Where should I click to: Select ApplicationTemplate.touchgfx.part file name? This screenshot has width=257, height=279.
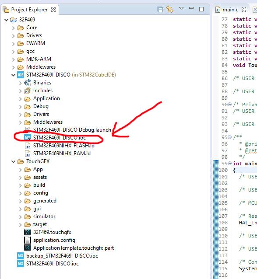74,248
